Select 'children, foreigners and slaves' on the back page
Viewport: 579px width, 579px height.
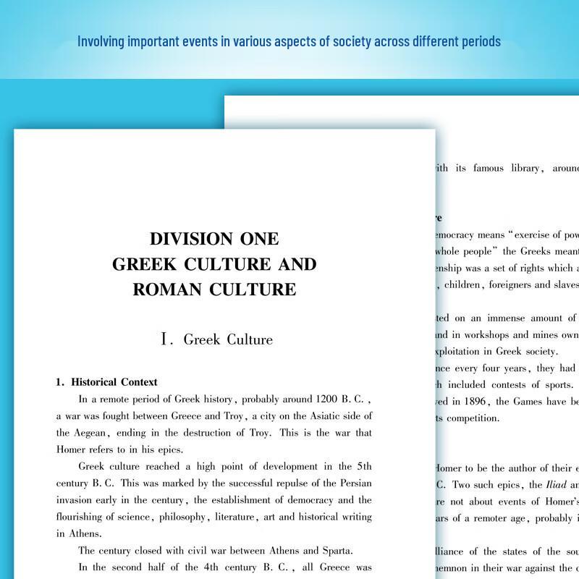pos(511,284)
